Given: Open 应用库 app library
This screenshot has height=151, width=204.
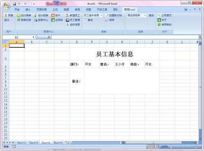Looking at the screenshot, I should point(57,20).
